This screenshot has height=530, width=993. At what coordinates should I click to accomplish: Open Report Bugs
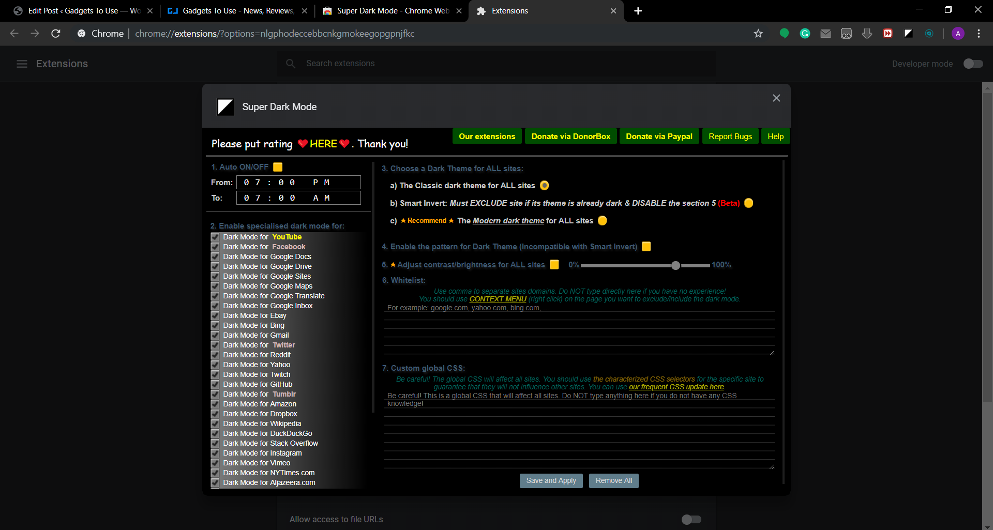coord(730,137)
